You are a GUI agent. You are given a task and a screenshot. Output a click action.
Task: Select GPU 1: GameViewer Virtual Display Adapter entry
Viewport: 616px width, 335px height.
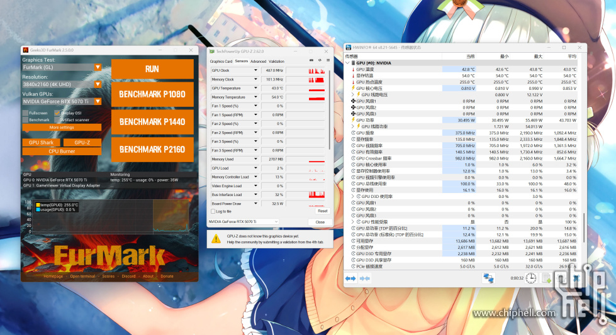pos(62,185)
